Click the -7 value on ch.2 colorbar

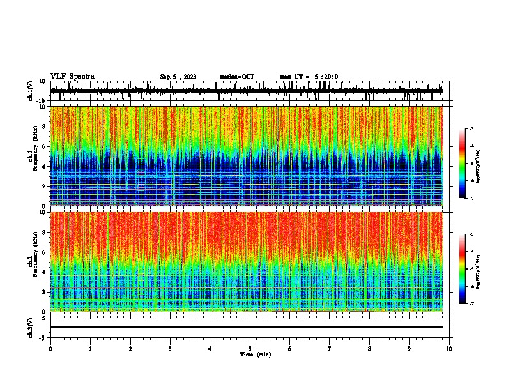click(471, 303)
